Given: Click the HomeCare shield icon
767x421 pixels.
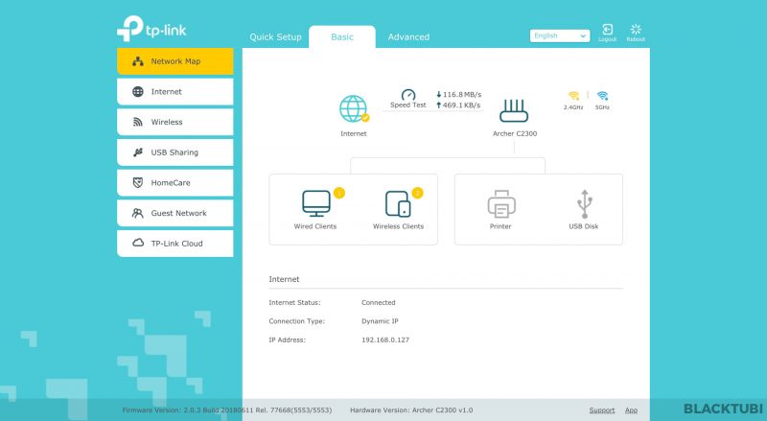Looking at the screenshot, I should tap(138, 182).
